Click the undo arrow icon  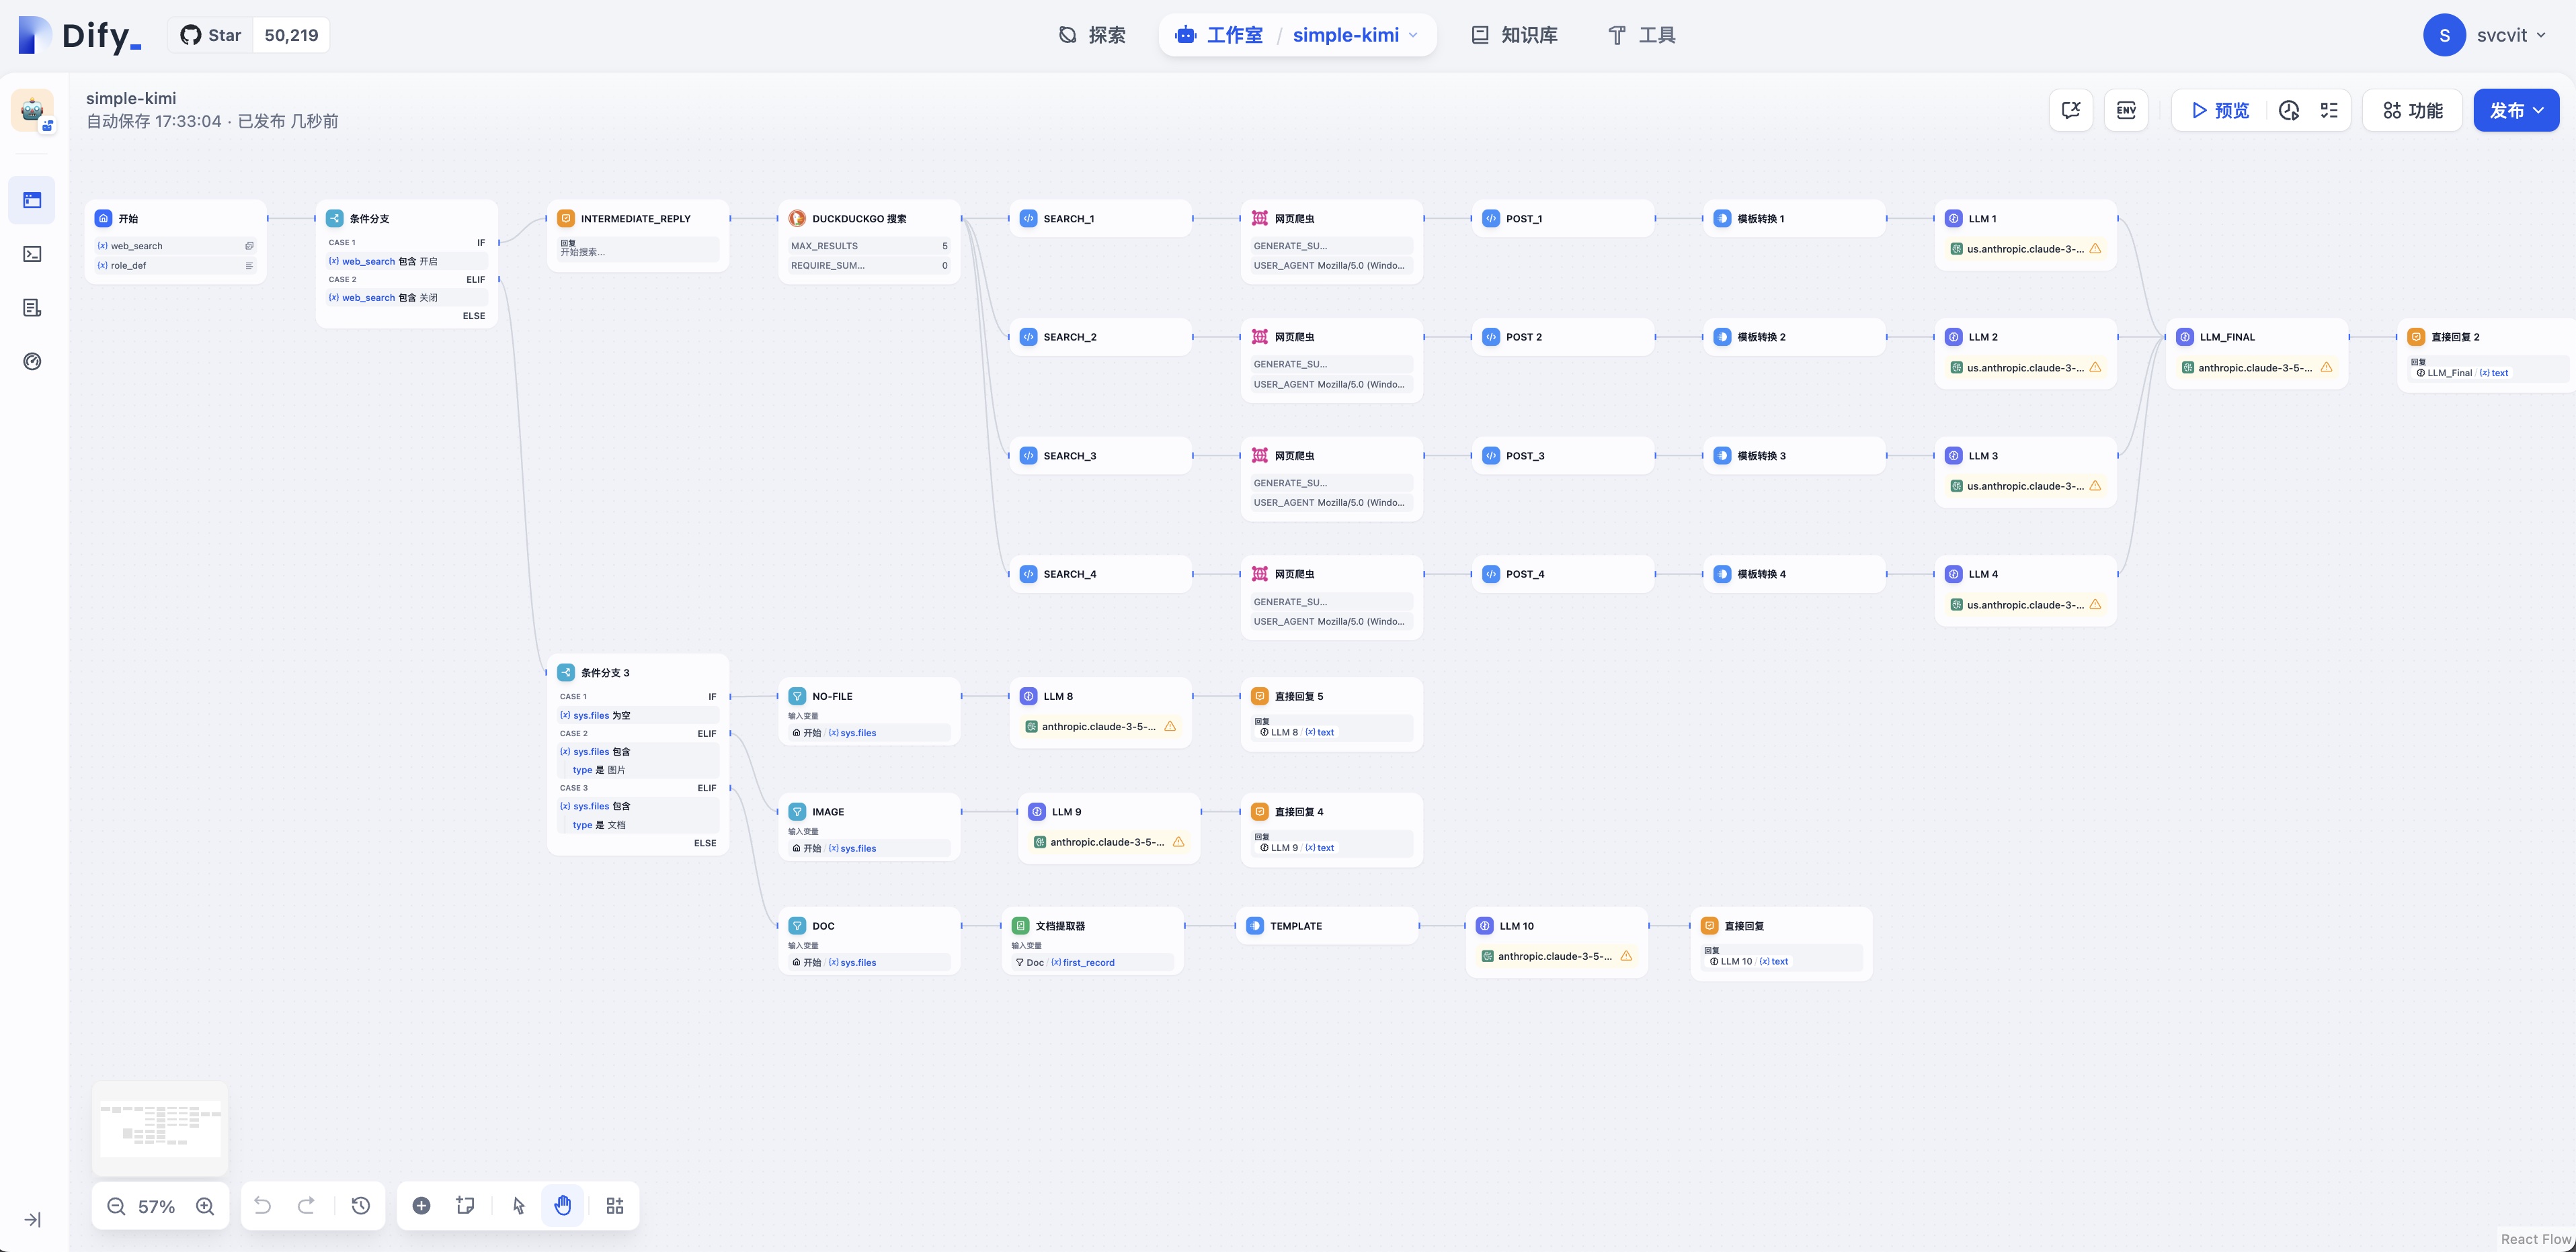[x=263, y=1206]
